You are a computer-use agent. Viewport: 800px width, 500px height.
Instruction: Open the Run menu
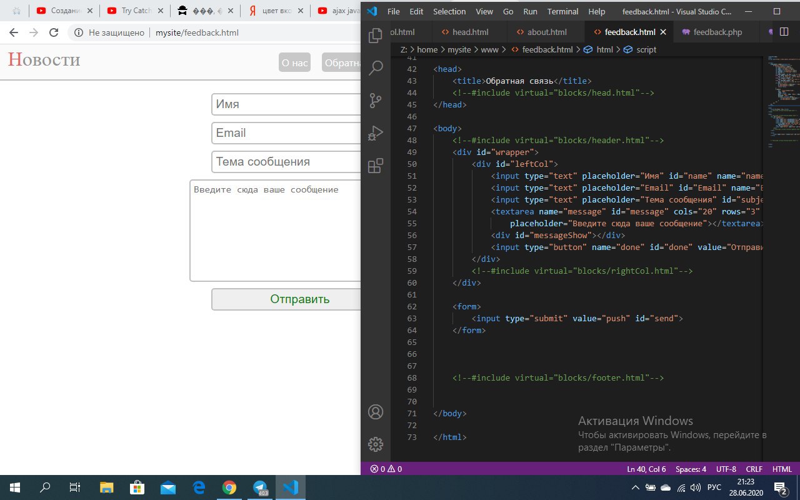pos(531,11)
